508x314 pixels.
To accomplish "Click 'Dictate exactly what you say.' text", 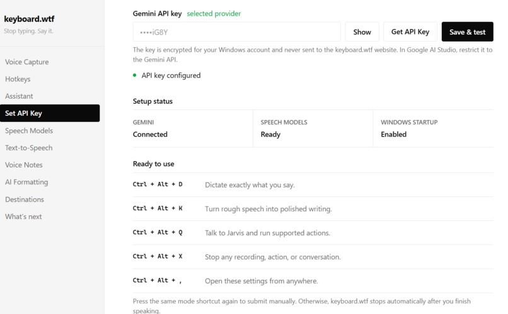I will (250, 185).
